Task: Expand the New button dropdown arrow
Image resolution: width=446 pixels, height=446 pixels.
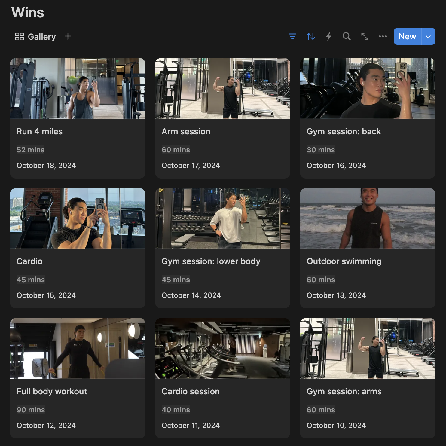Action: coord(428,37)
